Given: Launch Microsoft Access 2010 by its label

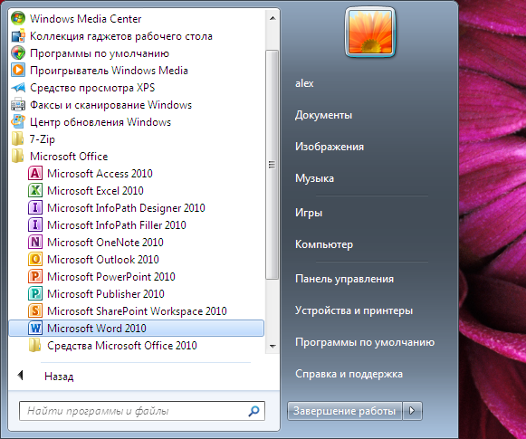Looking at the screenshot, I should pos(100,174).
